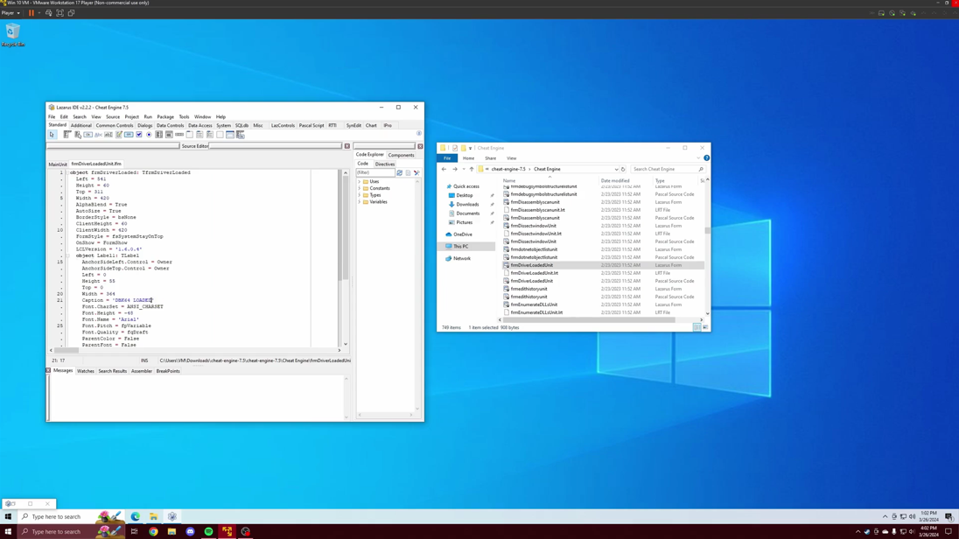Viewport: 959px width, 539px height.
Task: Open Explorer quick access toolbar dropdown
Action: [x=471, y=148]
